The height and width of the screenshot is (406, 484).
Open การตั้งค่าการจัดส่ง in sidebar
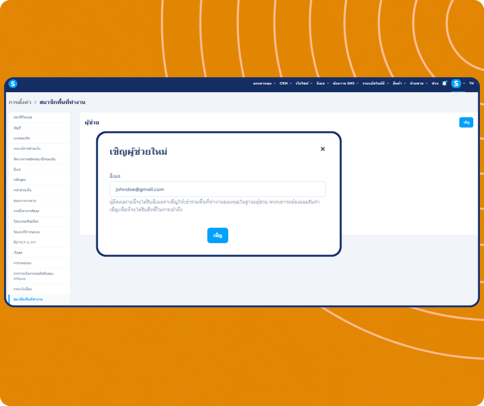coord(39,211)
